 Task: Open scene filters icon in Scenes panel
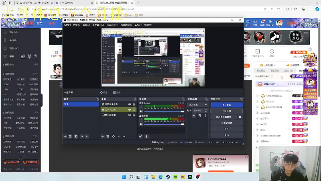point(76,136)
